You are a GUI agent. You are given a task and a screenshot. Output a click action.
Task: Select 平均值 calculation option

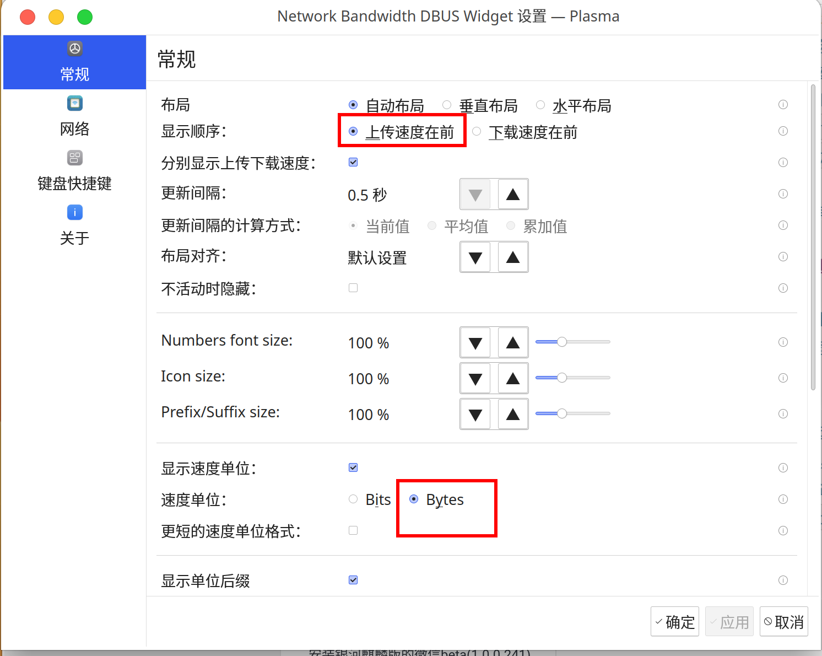coord(459,226)
